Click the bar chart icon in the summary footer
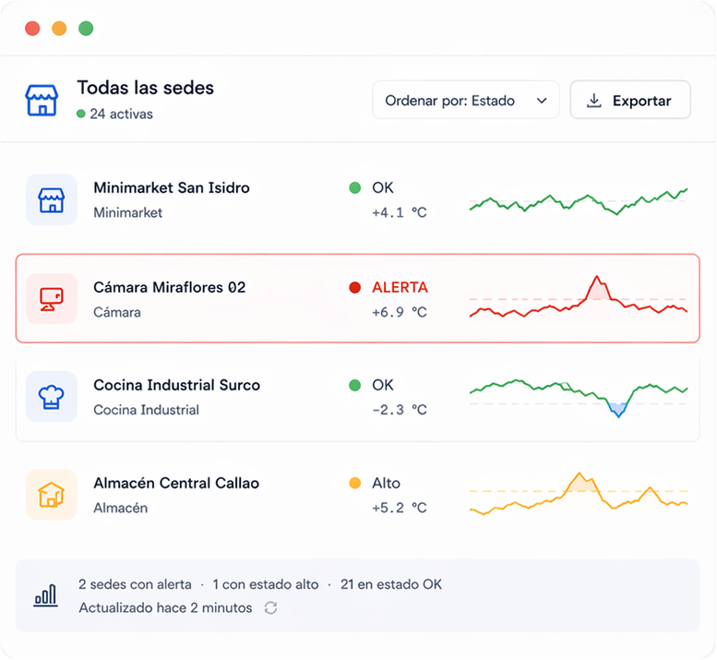 coord(45,595)
